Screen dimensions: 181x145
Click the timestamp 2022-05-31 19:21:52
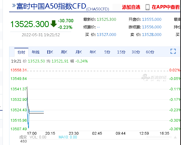(41, 35)
